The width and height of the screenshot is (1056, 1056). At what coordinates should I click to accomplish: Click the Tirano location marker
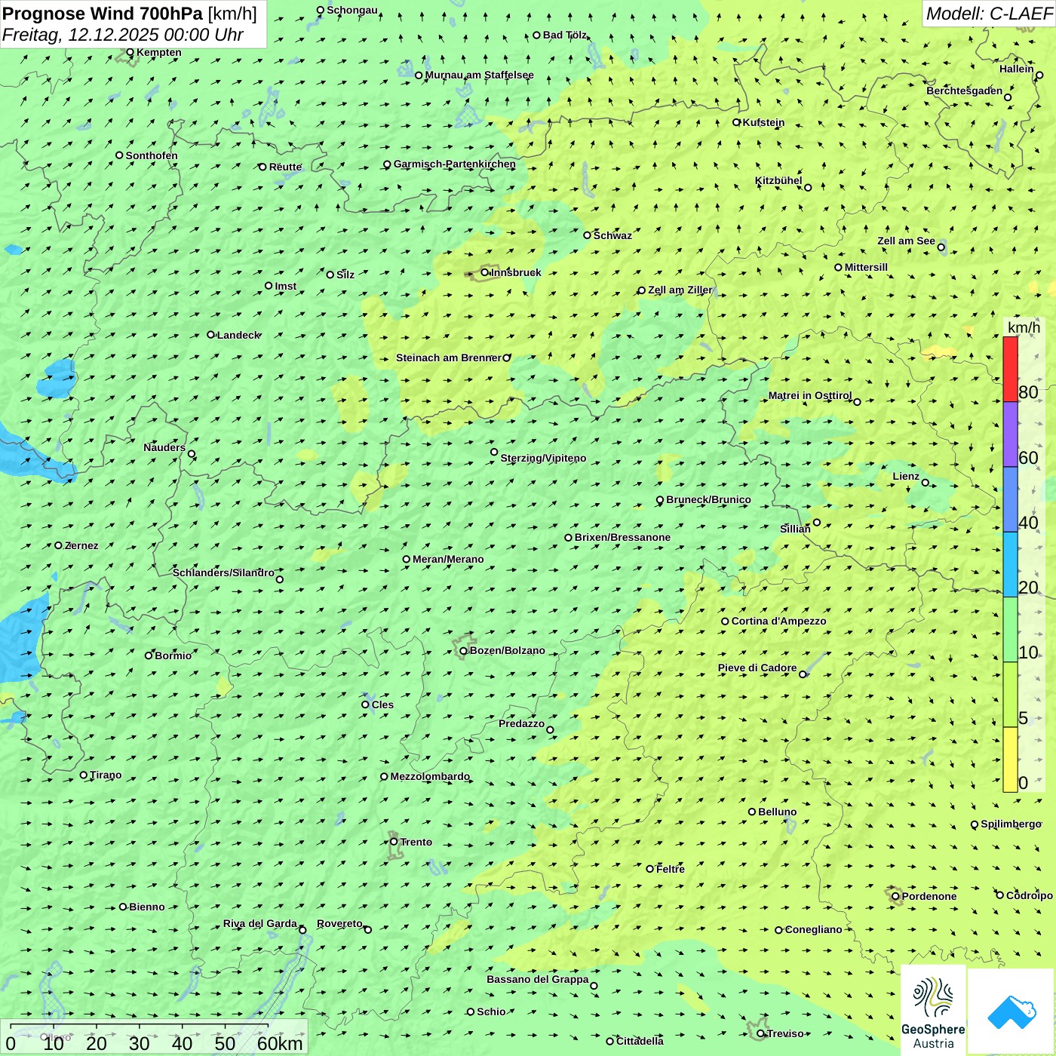(x=84, y=775)
